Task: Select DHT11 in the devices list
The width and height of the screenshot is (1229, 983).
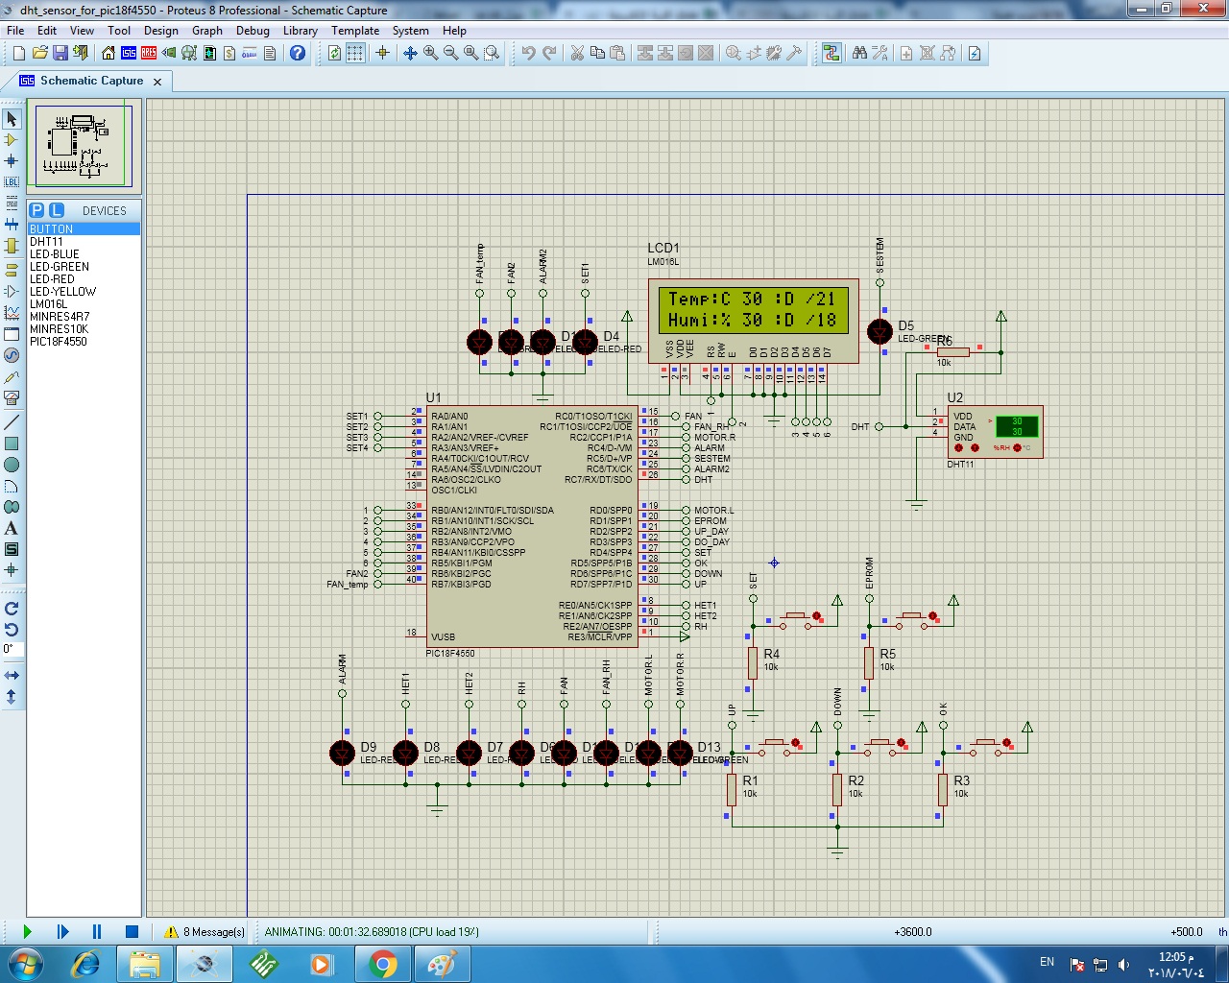Action: tap(84, 242)
